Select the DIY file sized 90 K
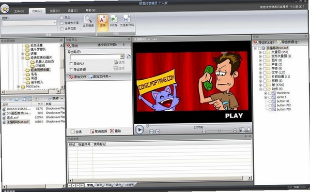This screenshot has height=192, width=310. point(33,113)
